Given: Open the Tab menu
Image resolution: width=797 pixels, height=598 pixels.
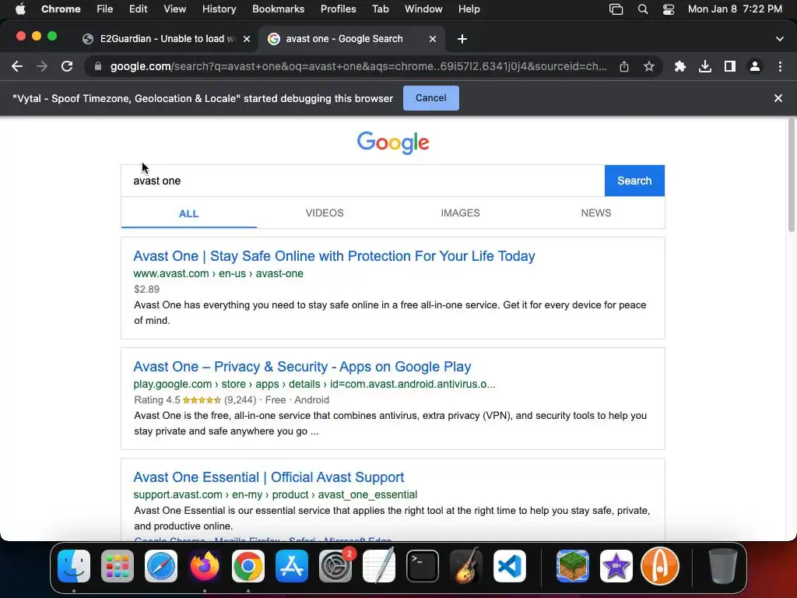Looking at the screenshot, I should [380, 9].
